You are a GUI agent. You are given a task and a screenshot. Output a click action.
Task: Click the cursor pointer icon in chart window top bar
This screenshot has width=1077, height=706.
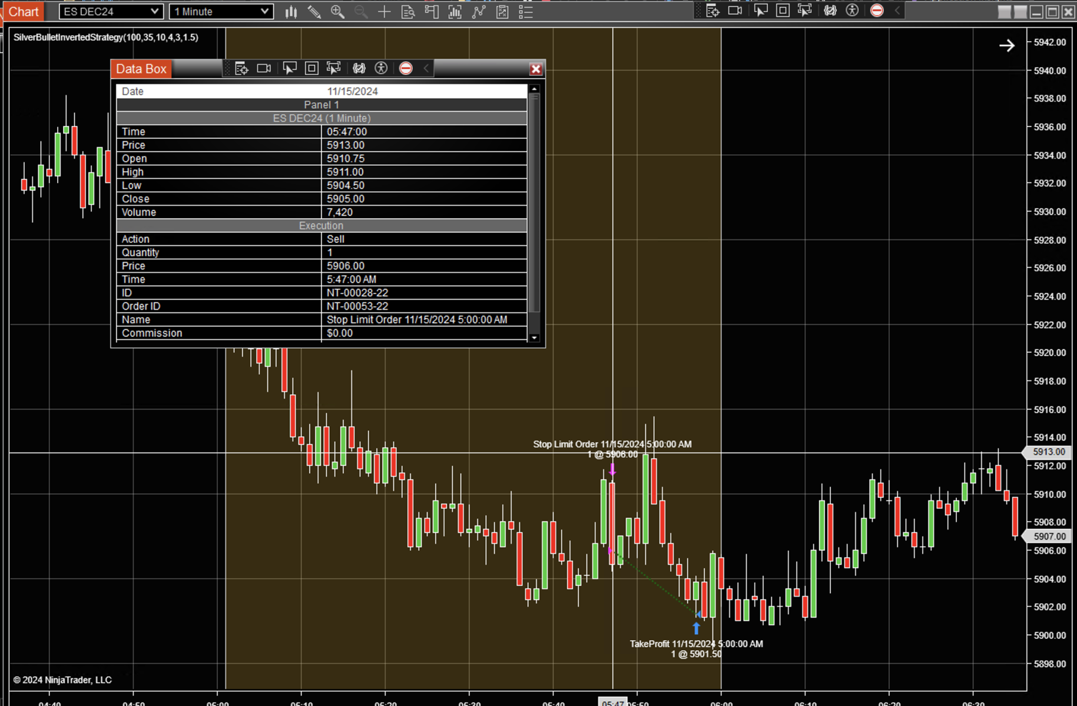pos(761,11)
